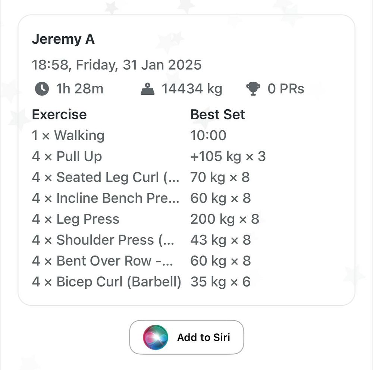Select the Bicep Curl (Barbell) row
Screen dimensions: 373x370
pyautogui.click(x=107, y=282)
